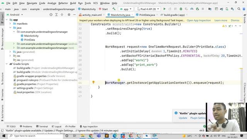
Task: Open the TODO tool window
Action: [11, 126]
